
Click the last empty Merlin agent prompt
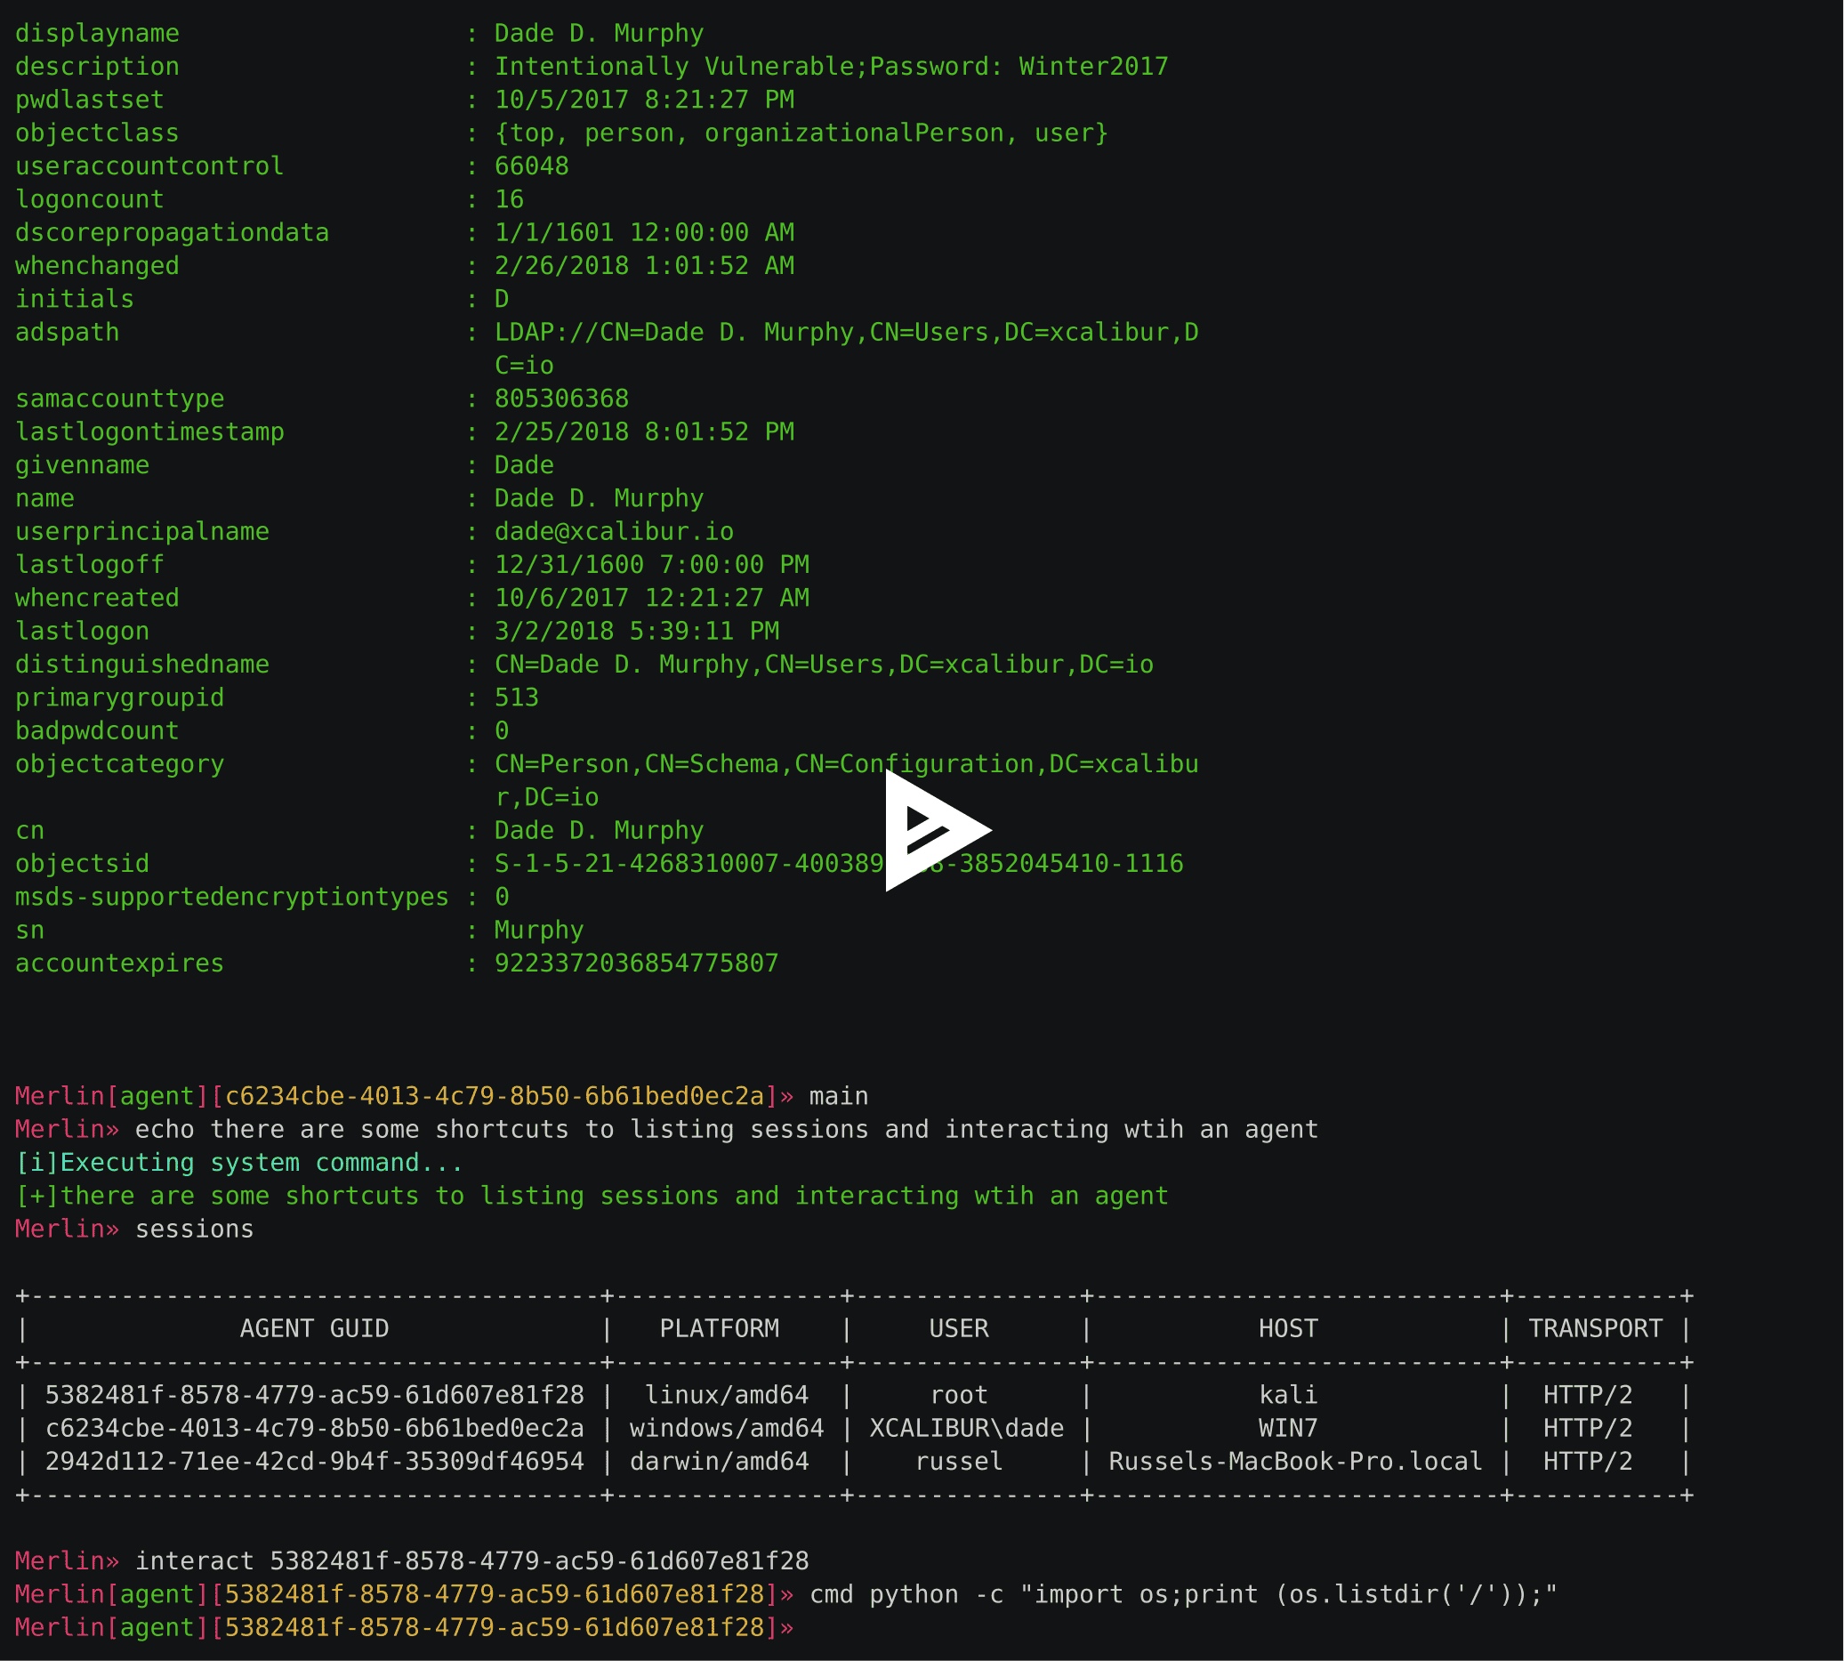pyautogui.click(x=404, y=1628)
